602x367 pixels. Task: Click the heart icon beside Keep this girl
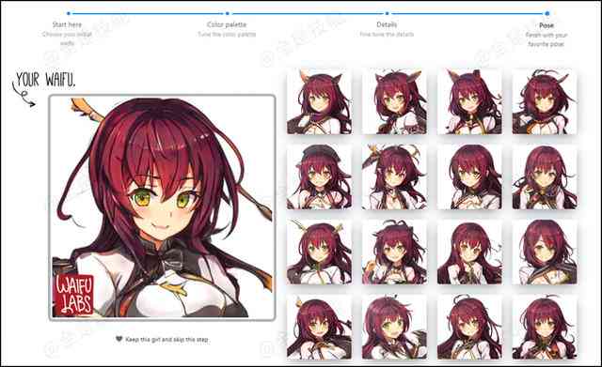(119, 339)
